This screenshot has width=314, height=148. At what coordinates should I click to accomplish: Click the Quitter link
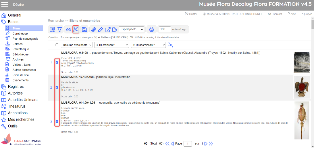[x=191, y=14]
